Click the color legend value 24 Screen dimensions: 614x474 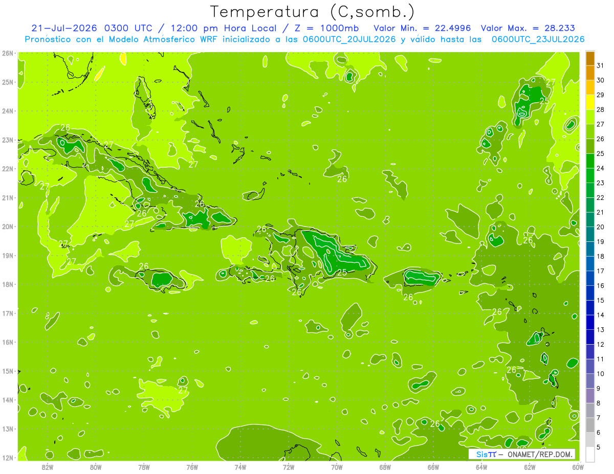(x=601, y=168)
